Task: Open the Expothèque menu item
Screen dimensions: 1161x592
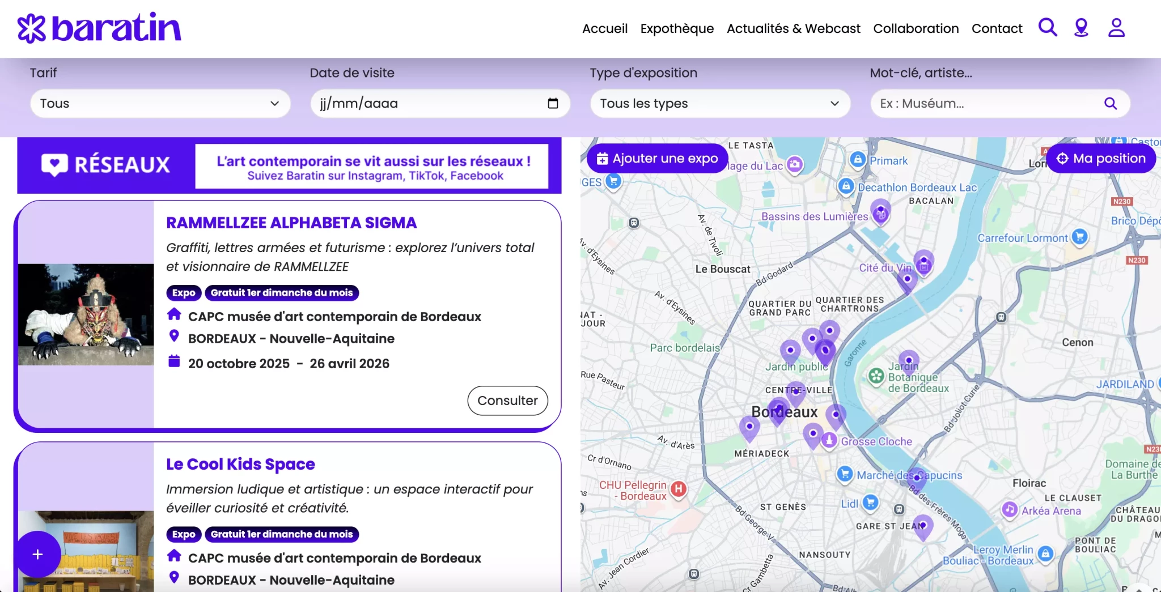Action: click(677, 28)
